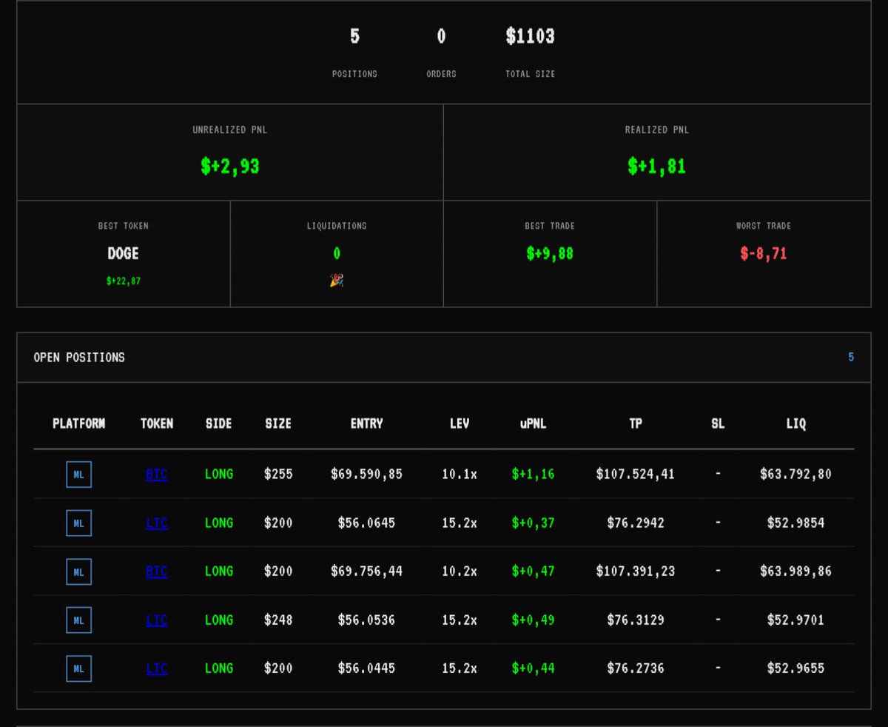Click the liquidation price $52.9854
Screen dimensions: 888x727
(796, 523)
